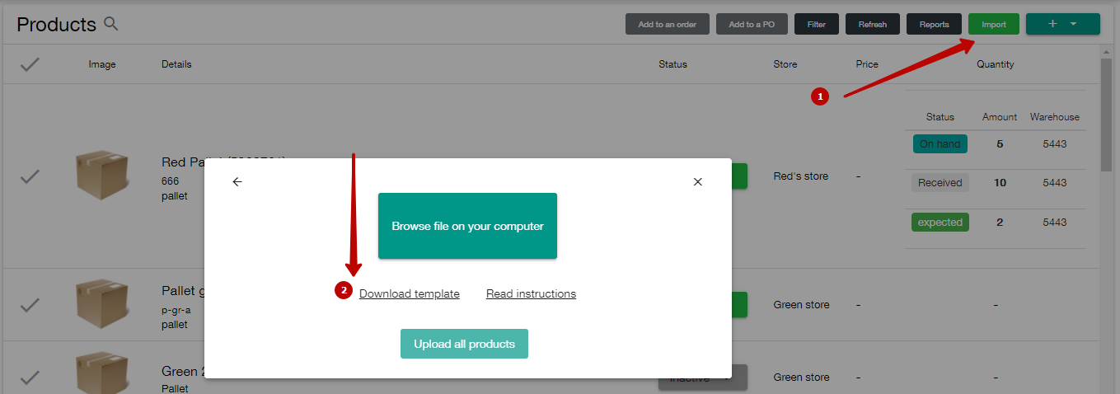Viewport: 1120px width, 394px height.
Task: Open the Red Pallet box thumbnail
Action: click(102, 175)
